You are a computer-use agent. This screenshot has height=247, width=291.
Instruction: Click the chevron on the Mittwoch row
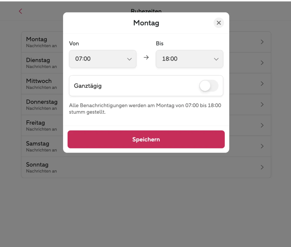click(262, 84)
